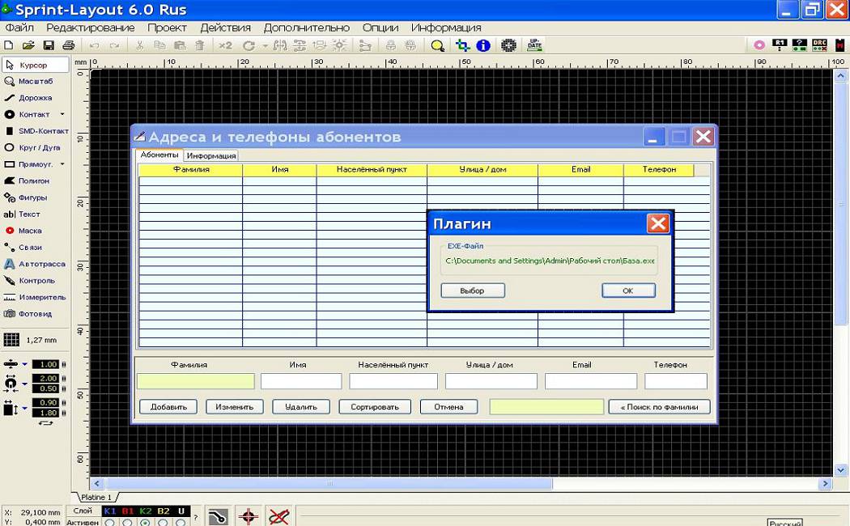Switch to the Информация tab

tap(211, 155)
